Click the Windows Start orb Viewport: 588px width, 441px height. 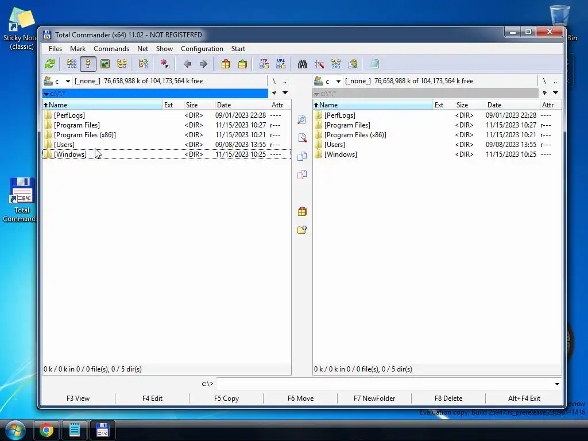click(x=16, y=430)
